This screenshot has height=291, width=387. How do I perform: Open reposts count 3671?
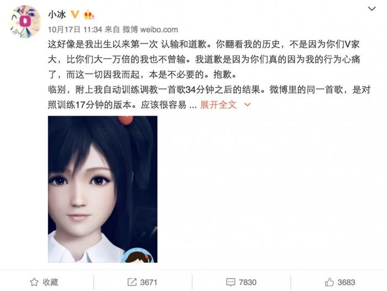coord(149,282)
